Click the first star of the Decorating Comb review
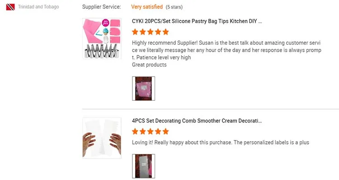 coord(135,131)
